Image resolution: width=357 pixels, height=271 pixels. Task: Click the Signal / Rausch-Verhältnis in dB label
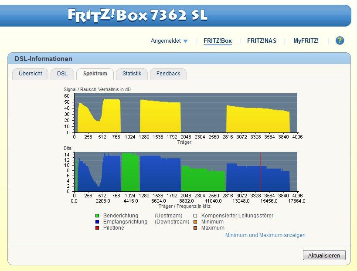pos(97,89)
